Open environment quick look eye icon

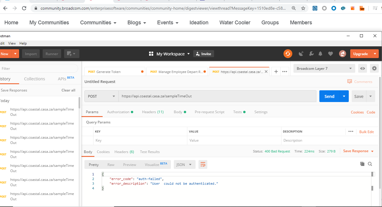362,68
